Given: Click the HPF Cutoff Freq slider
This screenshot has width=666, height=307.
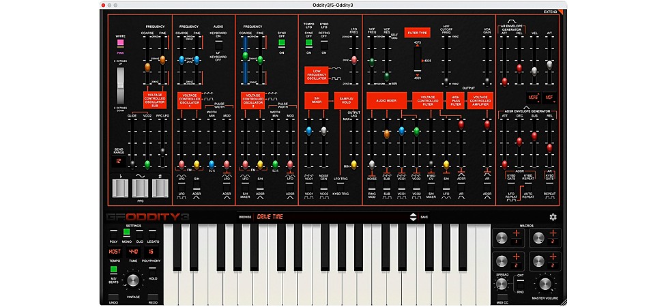Looking at the screenshot, I should [x=446, y=60].
